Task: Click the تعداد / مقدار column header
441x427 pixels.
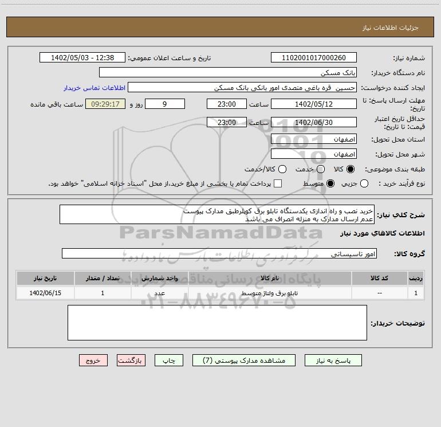Action: (x=103, y=278)
